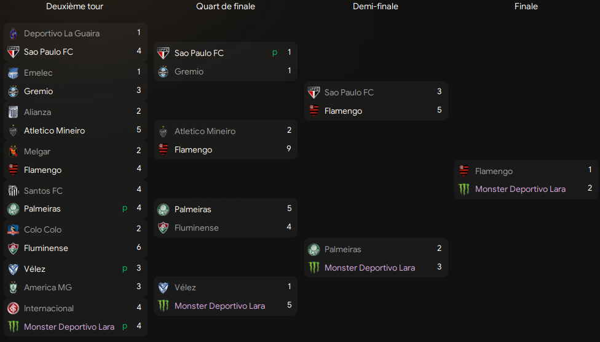Click the Emelec club crest
600x342 pixels.
click(13, 73)
